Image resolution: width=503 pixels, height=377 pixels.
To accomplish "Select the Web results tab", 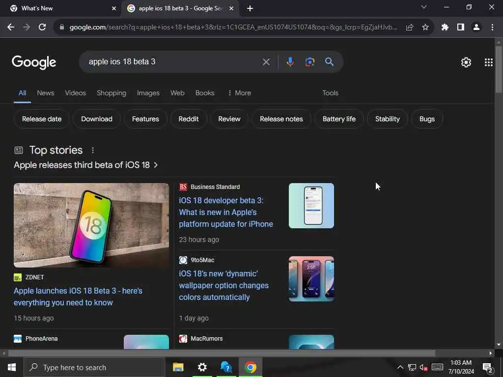I will click(177, 93).
